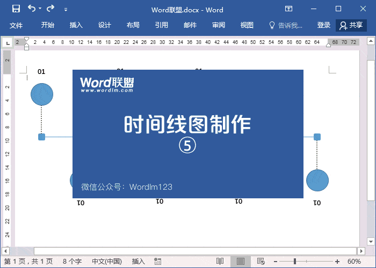Toggle 插入 insert mode in status bar

point(139,262)
